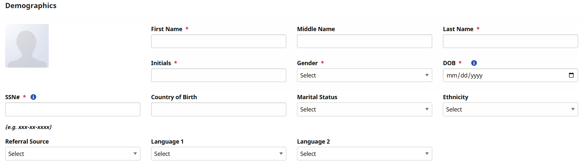Click the Referral Source dropdown arrow

tap(135, 154)
